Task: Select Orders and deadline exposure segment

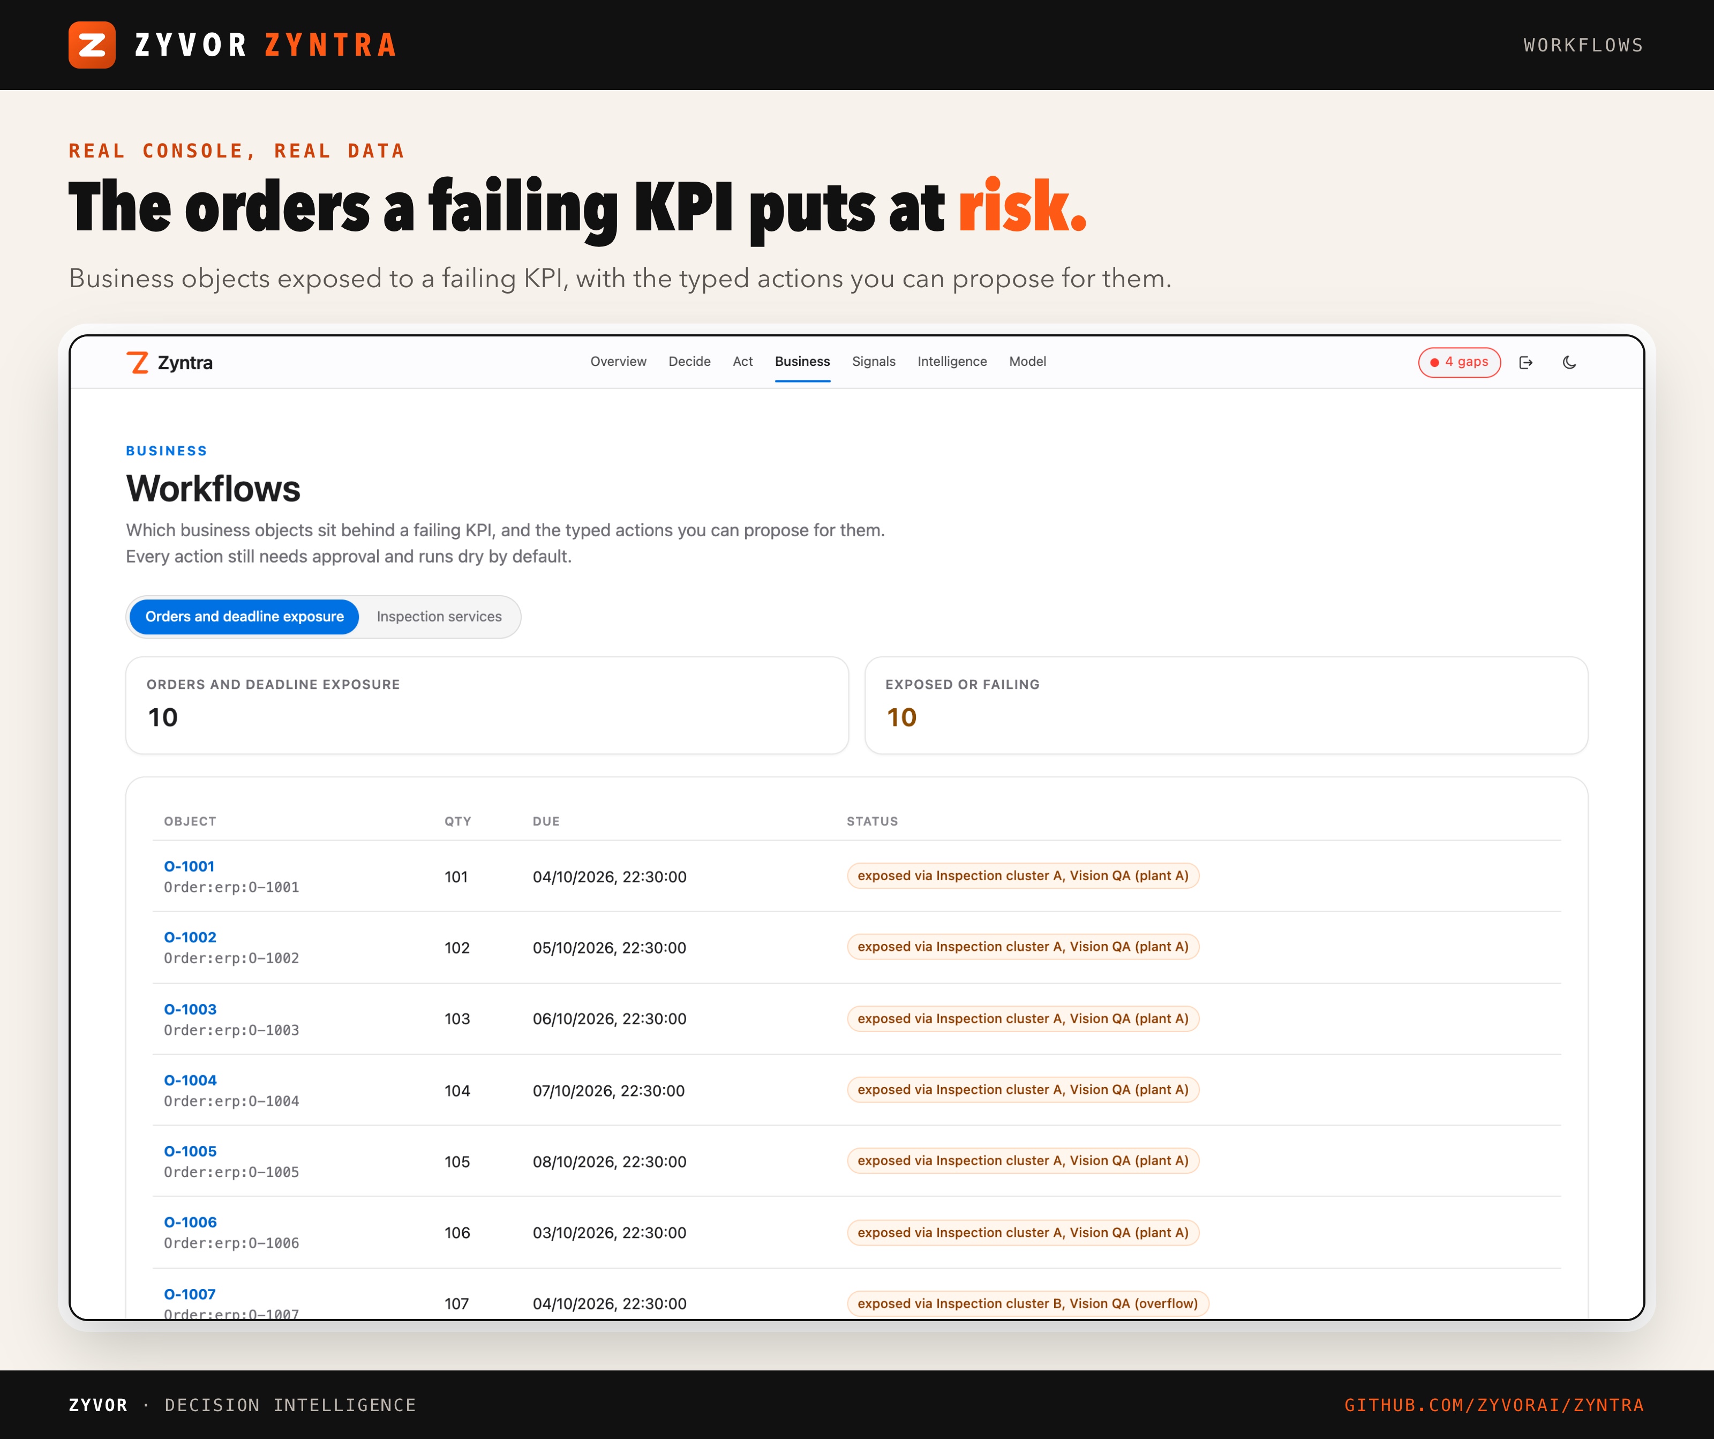Action: tap(244, 616)
